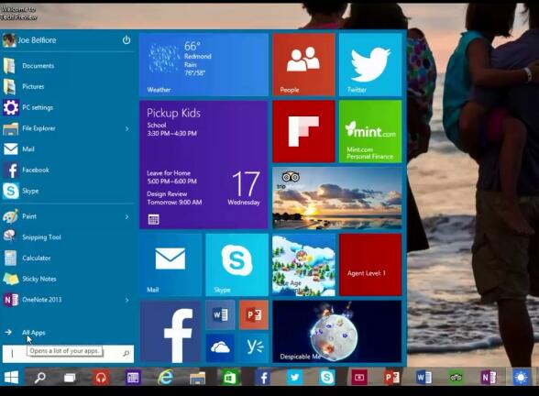Open the red Agent Level: 1 tile
Viewport: 539px width, 396px height.
370,265
